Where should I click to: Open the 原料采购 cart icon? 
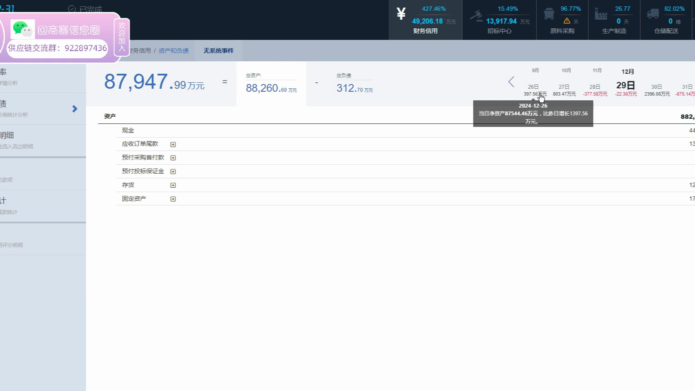click(x=549, y=14)
